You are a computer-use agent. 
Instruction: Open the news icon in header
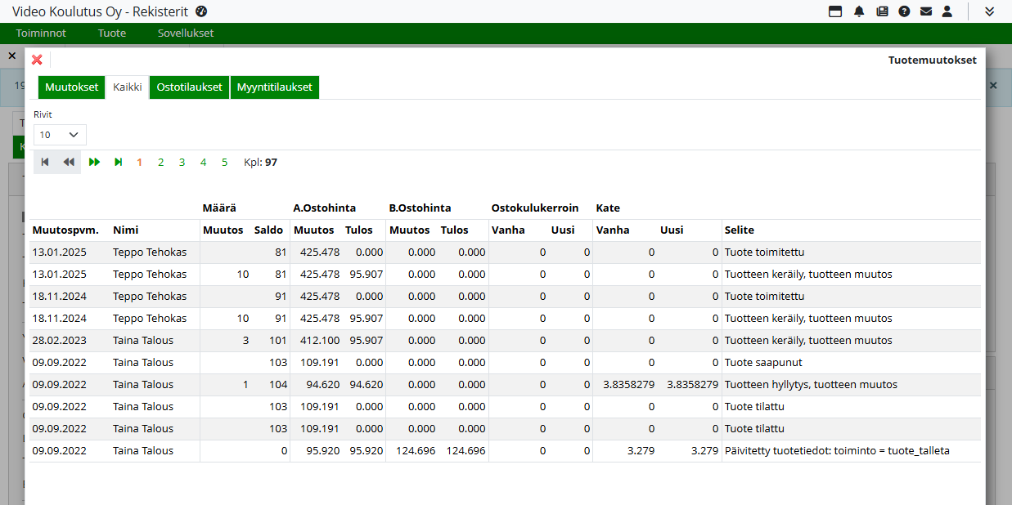click(882, 11)
